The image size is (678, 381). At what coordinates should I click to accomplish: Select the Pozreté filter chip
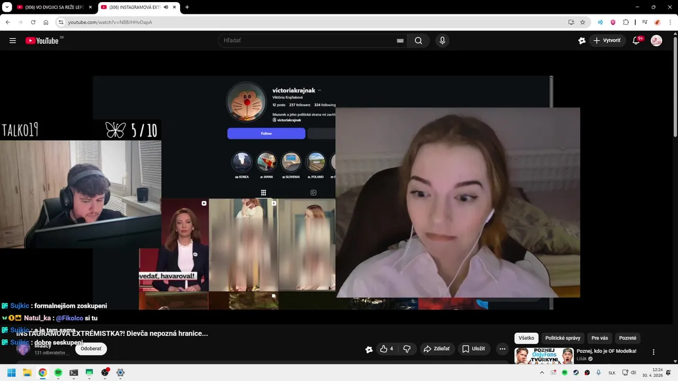(628, 338)
